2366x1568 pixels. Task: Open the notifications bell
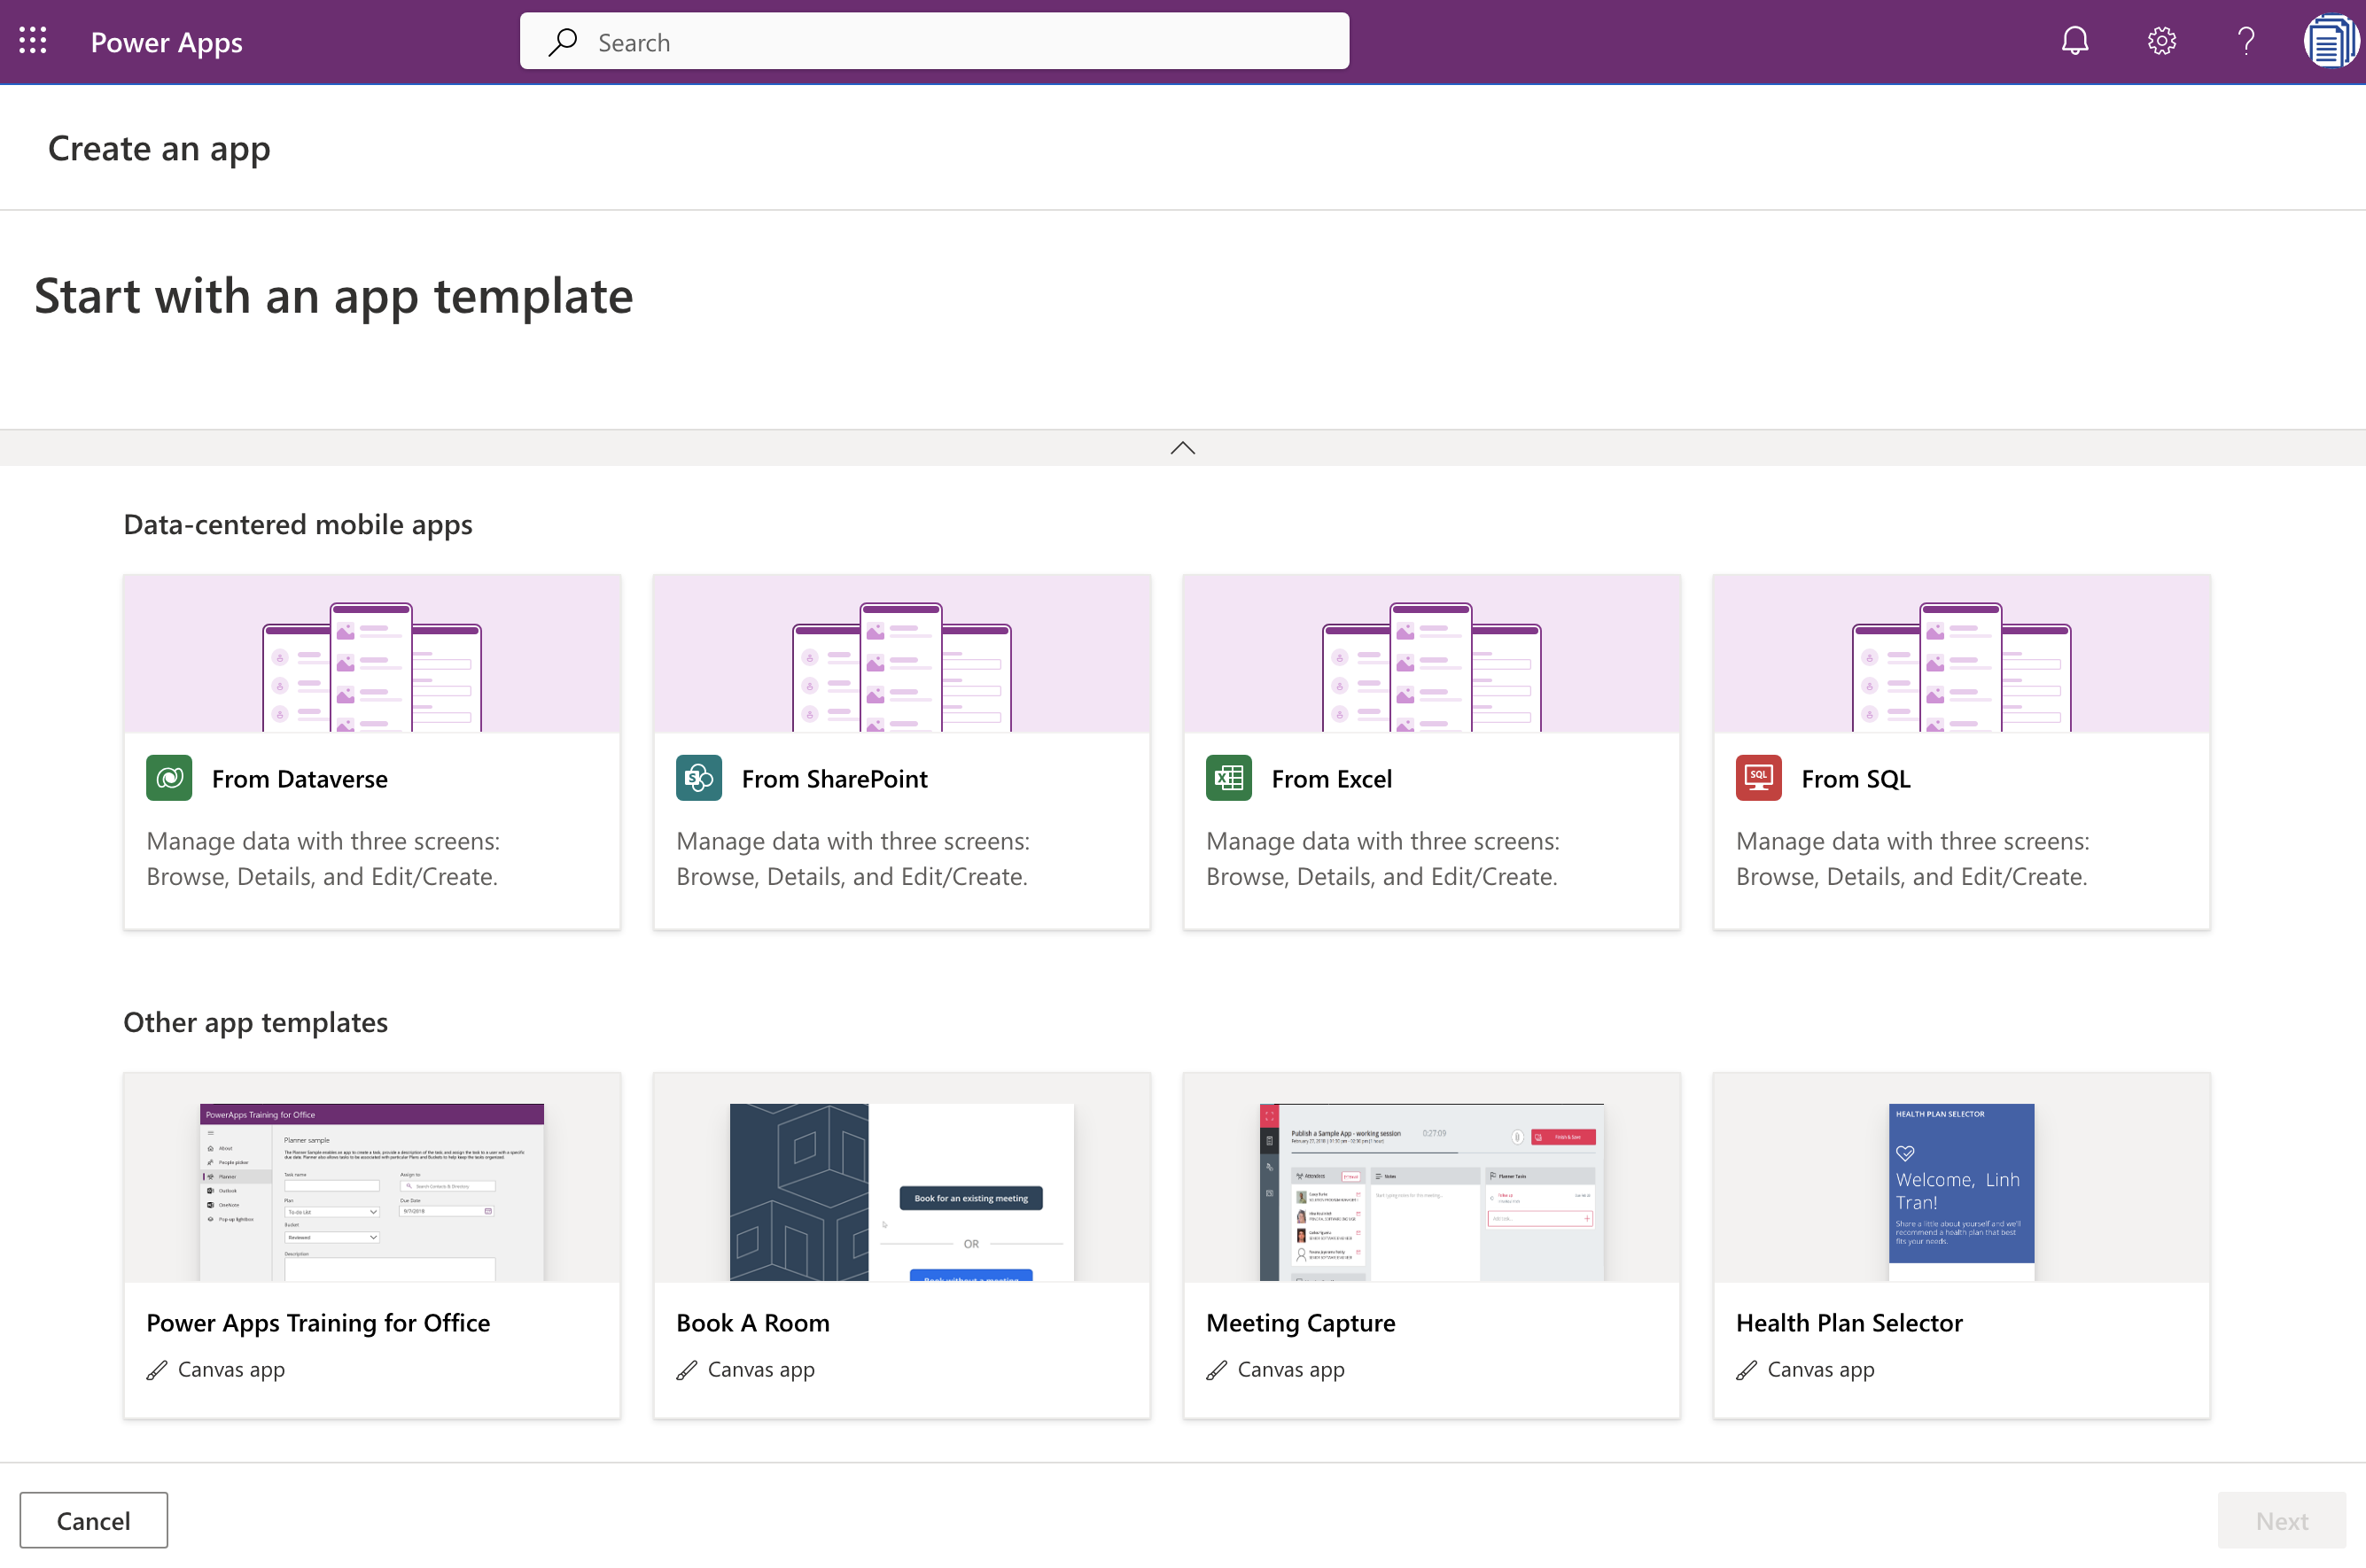(x=2075, y=41)
